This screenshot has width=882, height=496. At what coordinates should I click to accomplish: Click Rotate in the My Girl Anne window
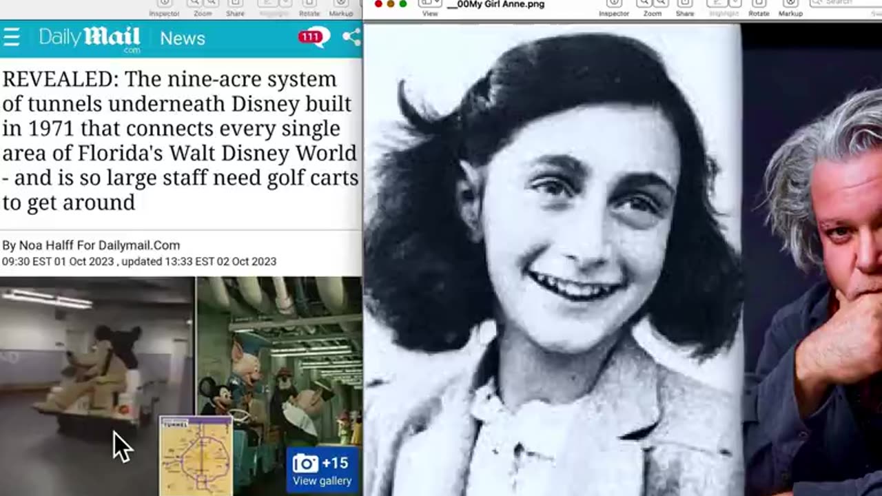coord(759,8)
